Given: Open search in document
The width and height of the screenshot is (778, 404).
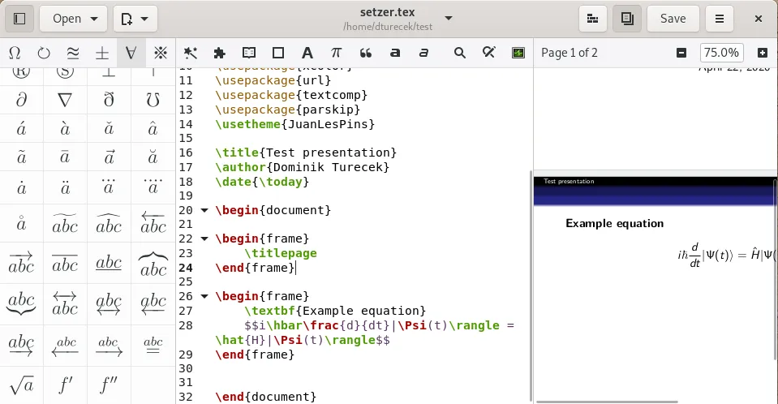Looking at the screenshot, I should pos(460,53).
